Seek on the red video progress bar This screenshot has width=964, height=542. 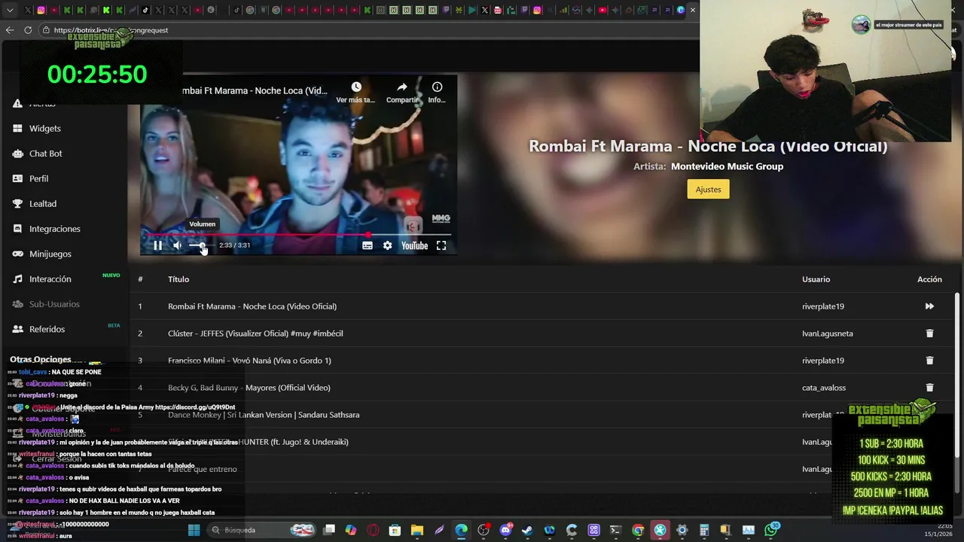(x=298, y=235)
